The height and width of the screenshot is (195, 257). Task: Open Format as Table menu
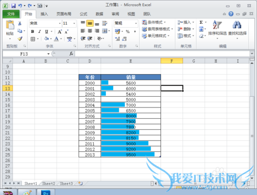[157, 29]
